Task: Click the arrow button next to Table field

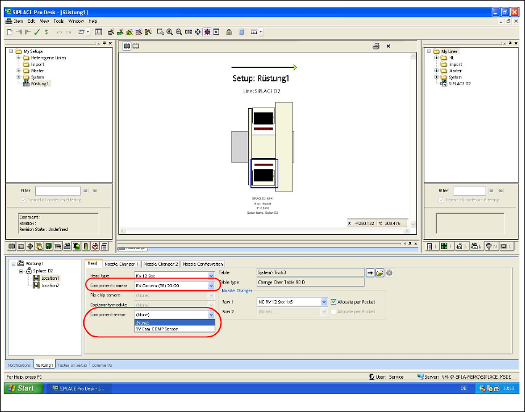Action: (x=370, y=272)
